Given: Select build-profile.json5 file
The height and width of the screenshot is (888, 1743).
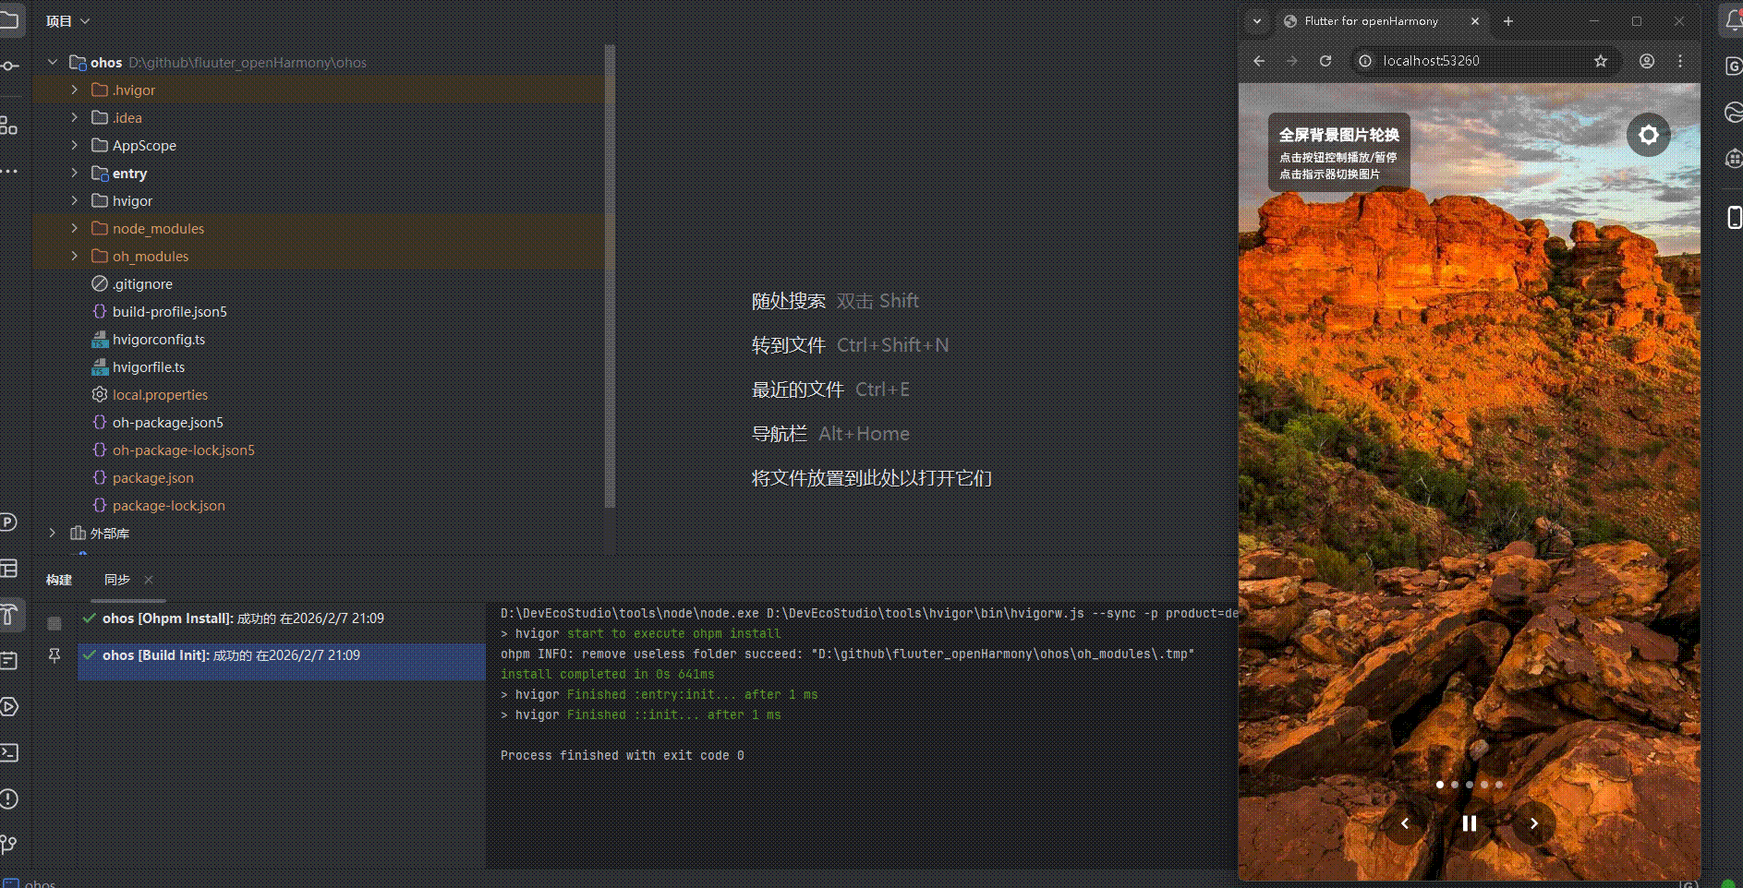Looking at the screenshot, I should pos(169,312).
